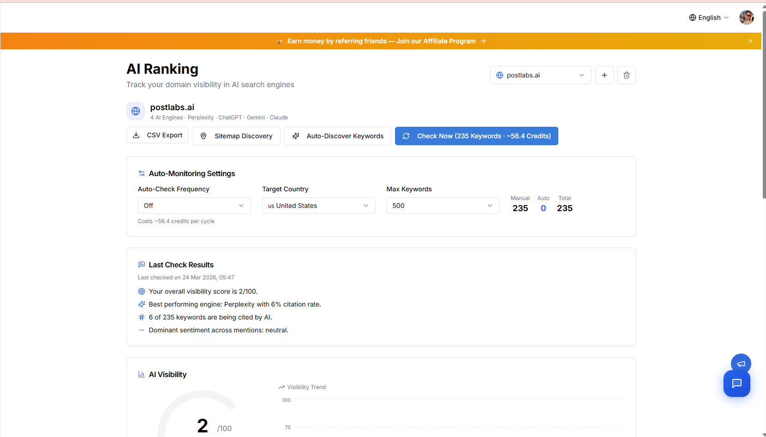Click the CSV Export button
This screenshot has width=766, height=437.
[x=157, y=135]
